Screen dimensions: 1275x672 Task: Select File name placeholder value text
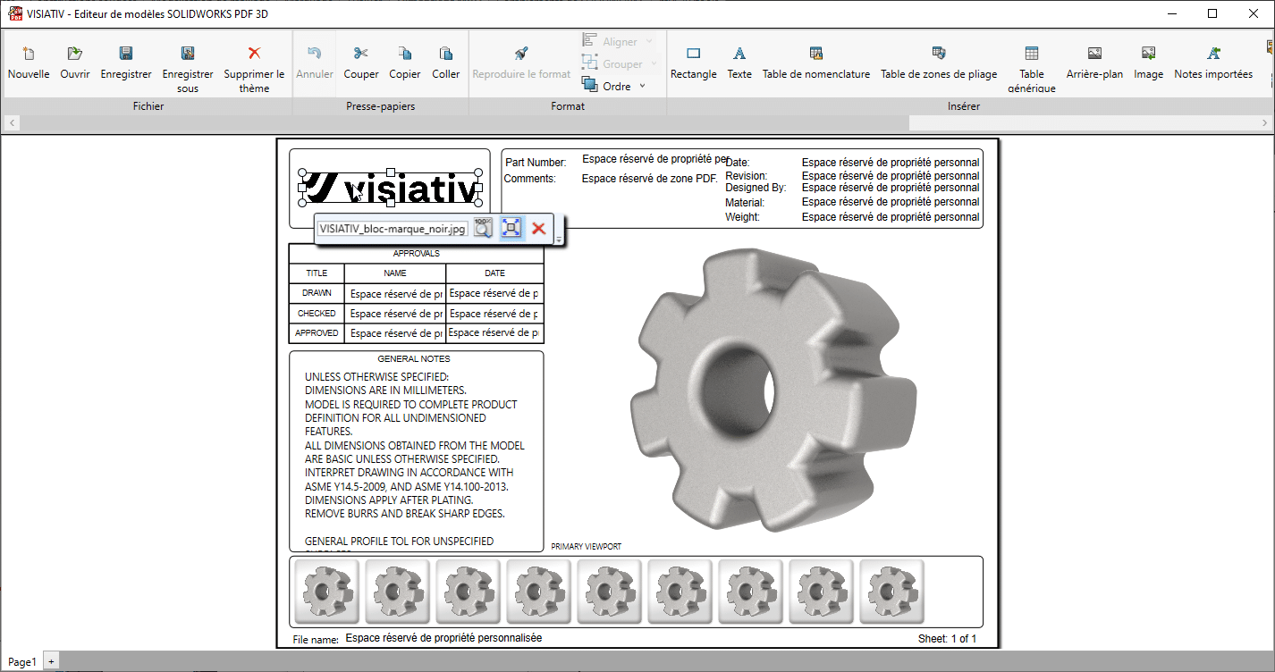tap(443, 638)
